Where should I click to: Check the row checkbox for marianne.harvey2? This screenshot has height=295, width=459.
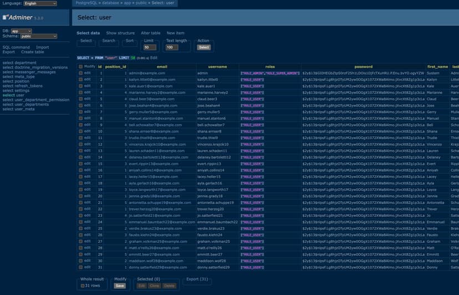coord(81,93)
